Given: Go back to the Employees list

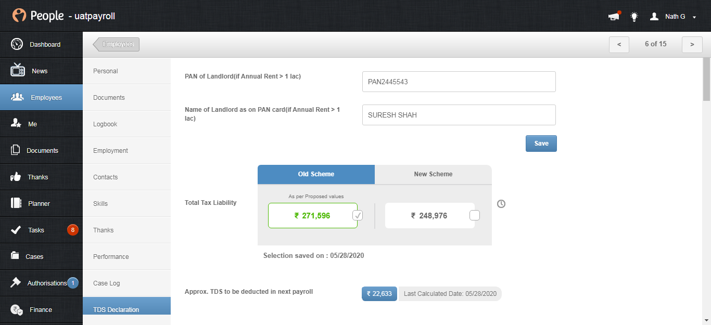Looking at the screenshot, I should click(x=117, y=44).
